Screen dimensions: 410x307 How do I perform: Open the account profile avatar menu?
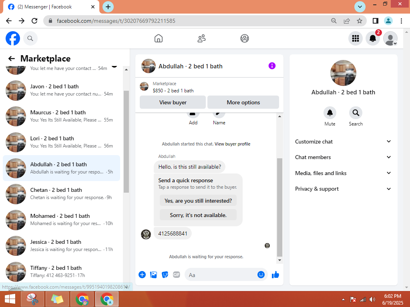(x=390, y=38)
